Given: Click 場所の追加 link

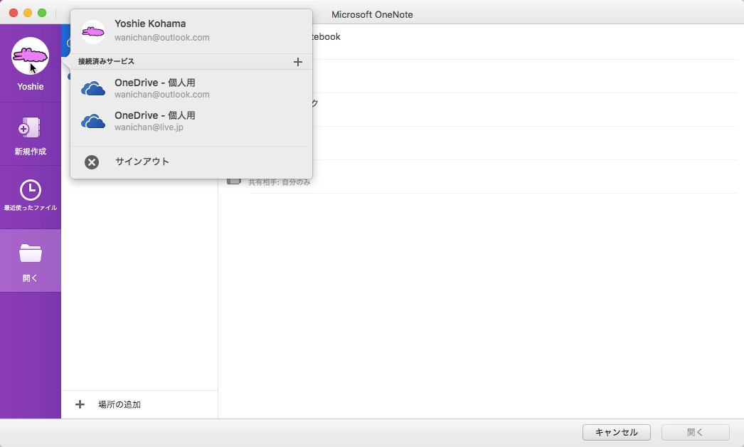Looking at the screenshot, I should coord(119,405).
